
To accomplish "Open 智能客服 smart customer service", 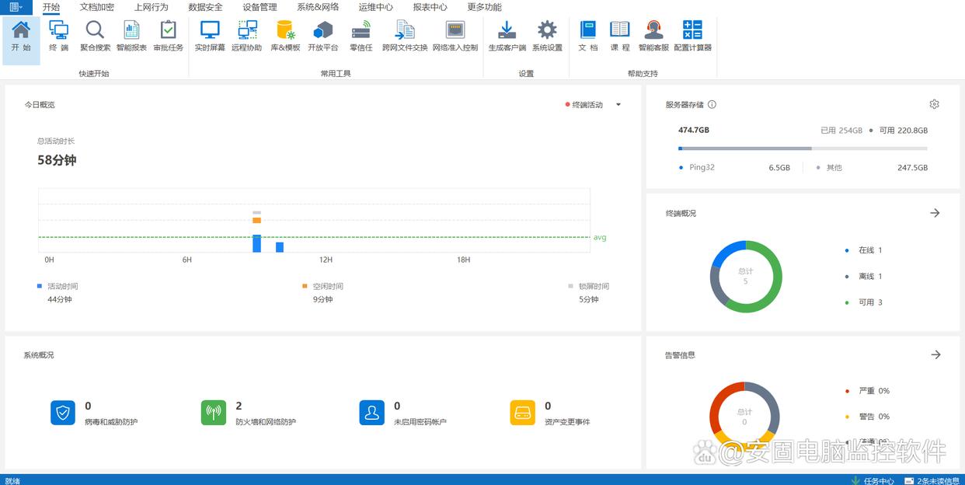I will coord(653,36).
